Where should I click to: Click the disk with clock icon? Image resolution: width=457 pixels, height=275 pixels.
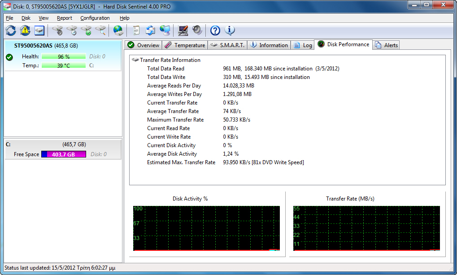coord(72,31)
